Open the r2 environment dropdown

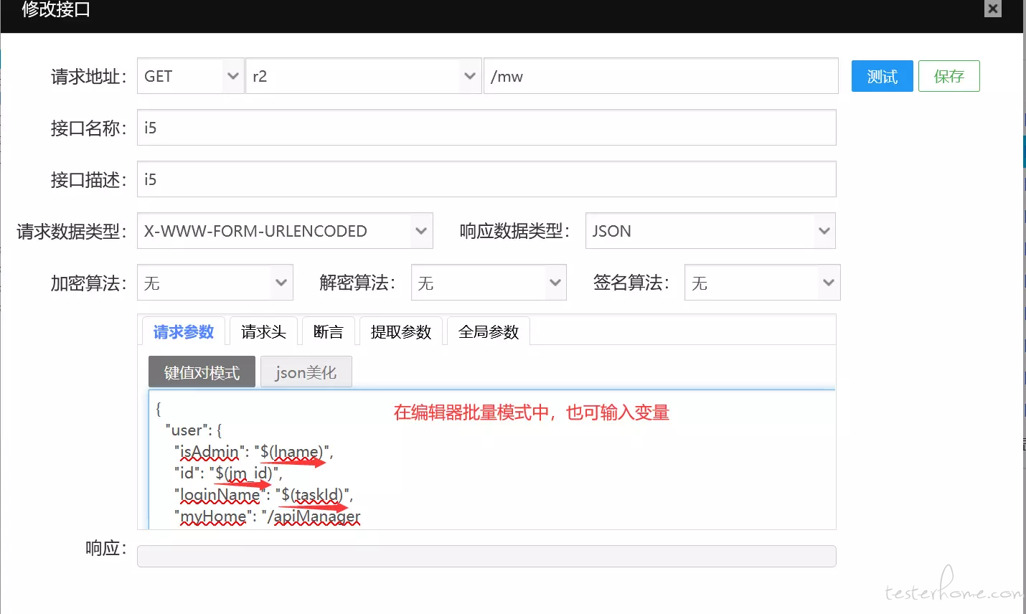(363, 76)
